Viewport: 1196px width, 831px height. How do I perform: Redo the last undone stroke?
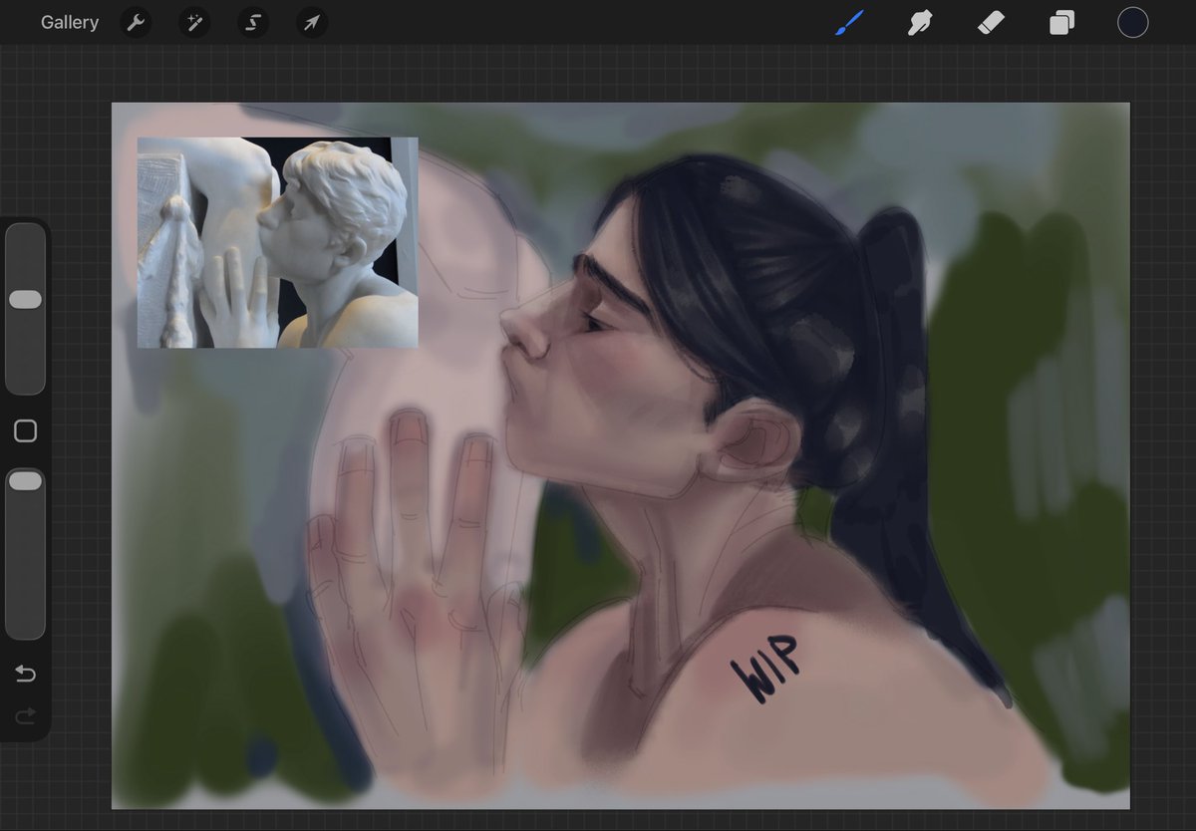click(x=26, y=714)
